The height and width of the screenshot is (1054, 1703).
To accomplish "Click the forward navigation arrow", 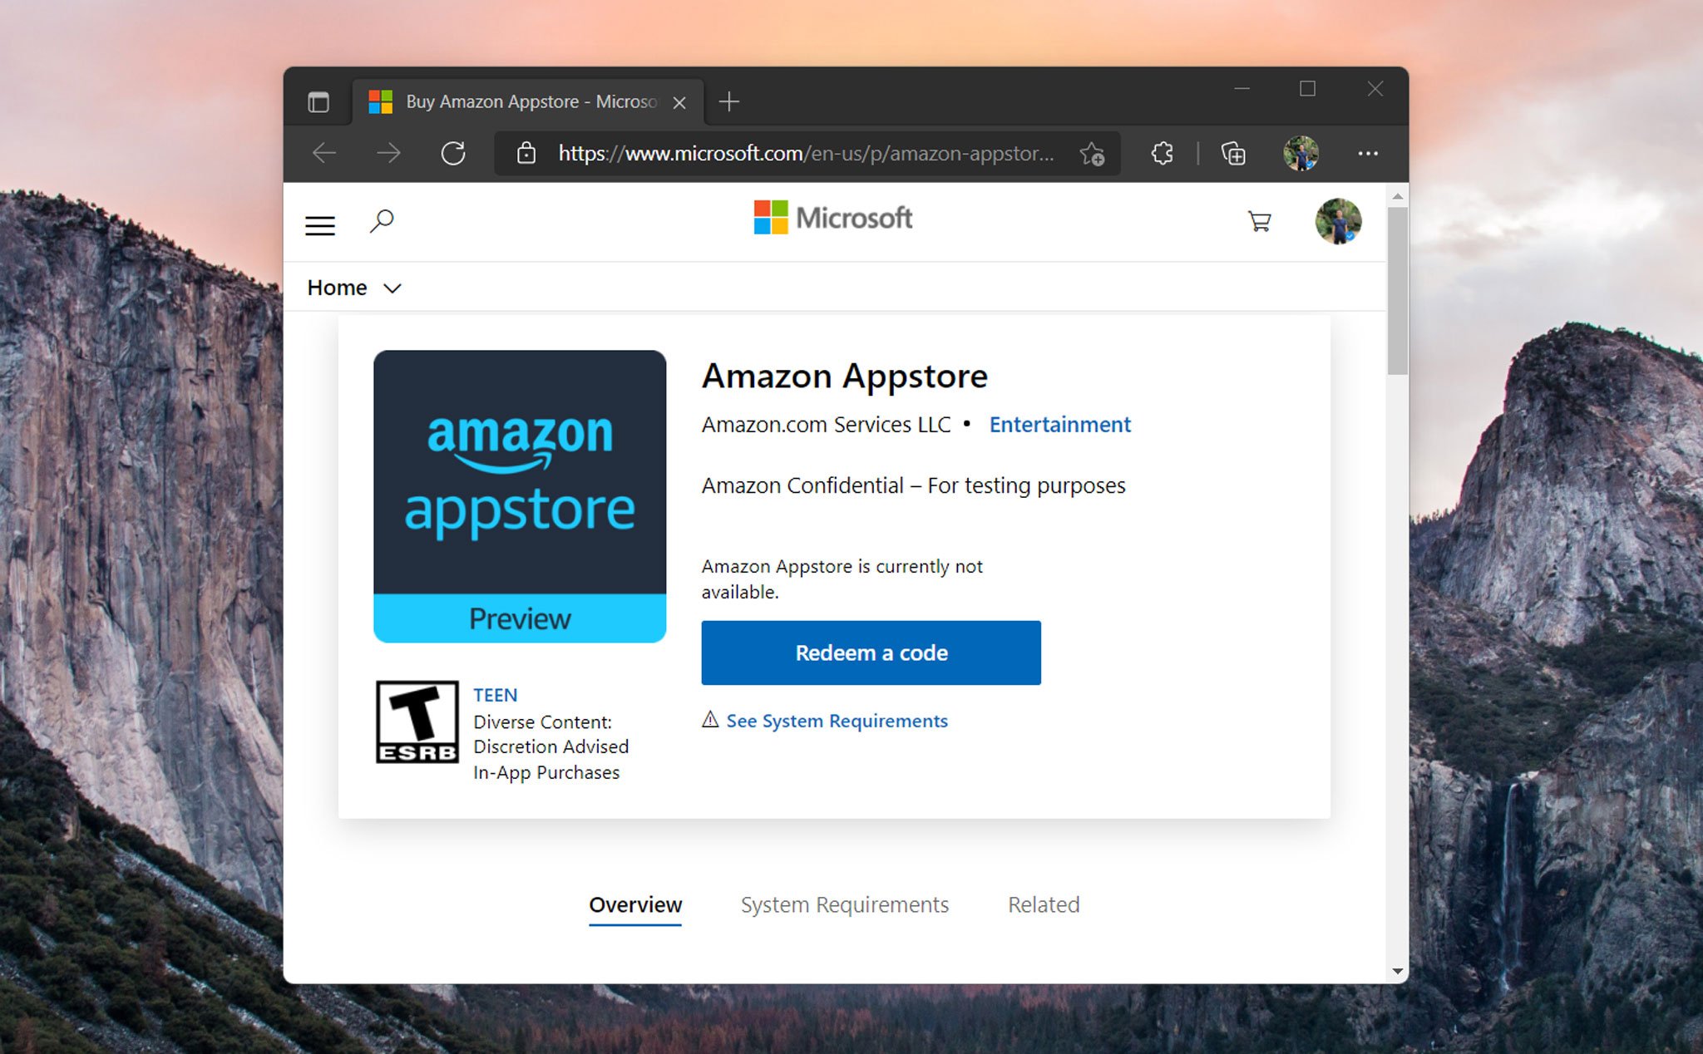I will tap(389, 153).
